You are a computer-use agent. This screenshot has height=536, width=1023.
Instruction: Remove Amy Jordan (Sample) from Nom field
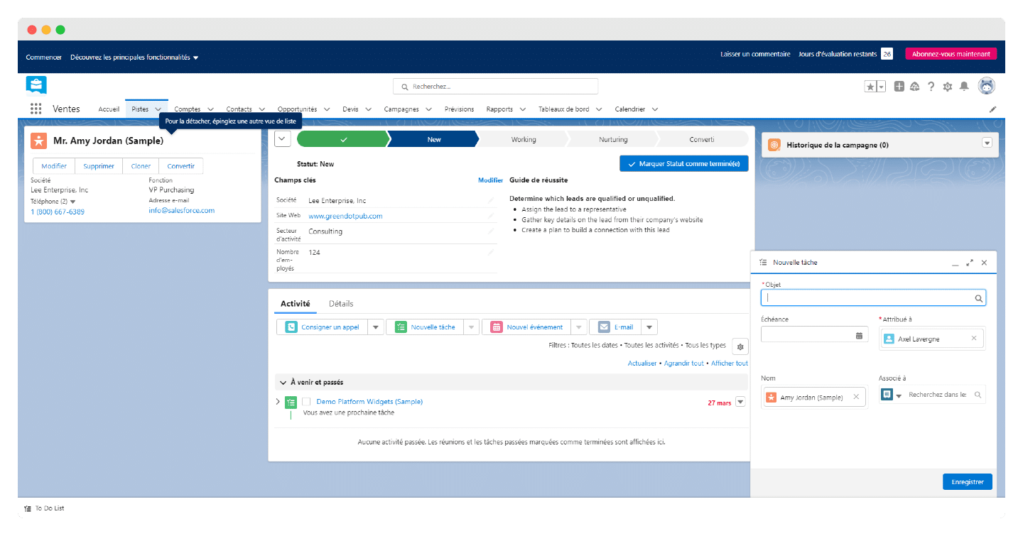(856, 397)
